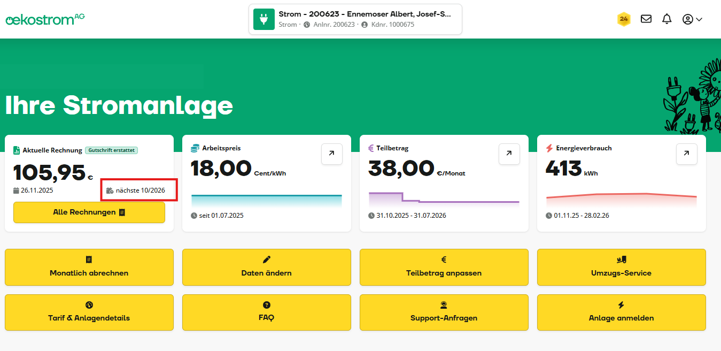Image resolution: width=721 pixels, height=351 pixels.
Task: Expand the user account menu
Action: [692, 19]
